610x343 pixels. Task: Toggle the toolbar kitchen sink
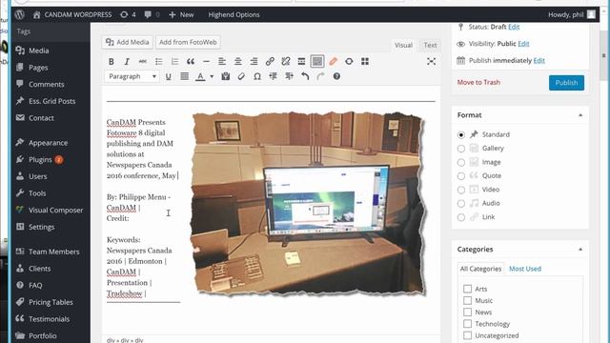pyautogui.click(x=317, y=61)
